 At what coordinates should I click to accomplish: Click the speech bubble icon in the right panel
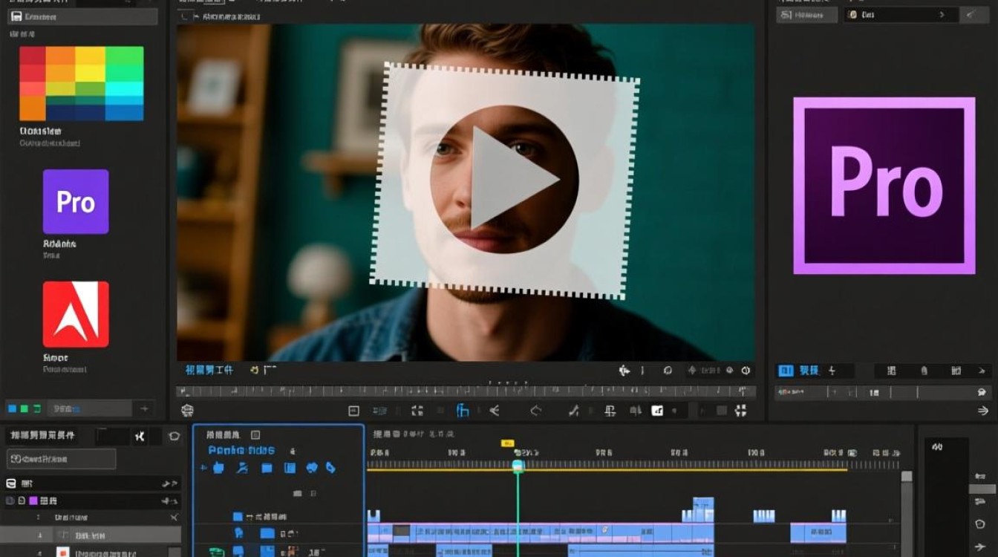tap(982, 392)
